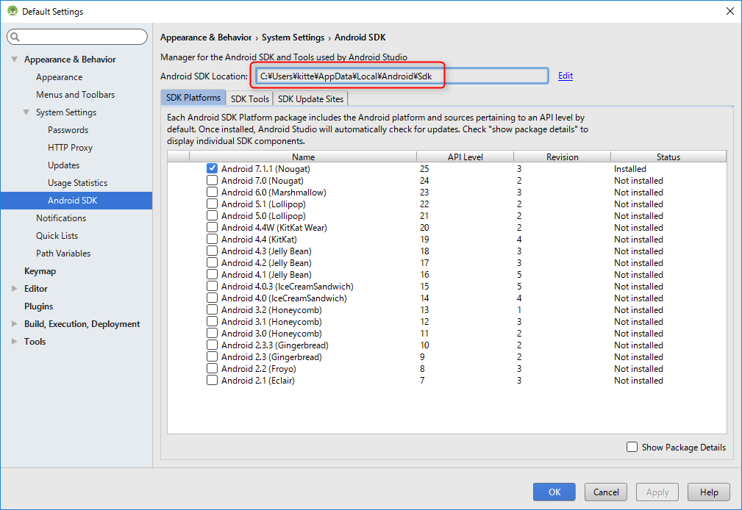Switch to the SDK Platforms tab
The image size is (742, 510).
click(193, 98)
